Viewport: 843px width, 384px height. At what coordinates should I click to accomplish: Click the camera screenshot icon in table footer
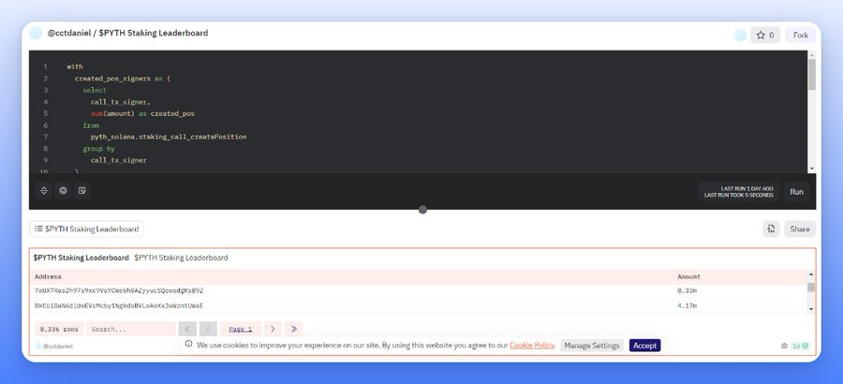784,347
